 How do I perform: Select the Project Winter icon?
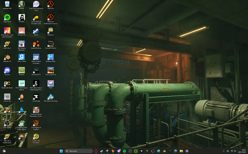22,111
